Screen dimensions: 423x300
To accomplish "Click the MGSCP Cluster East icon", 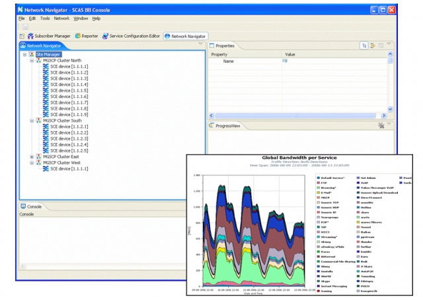I will pos(39,156).
